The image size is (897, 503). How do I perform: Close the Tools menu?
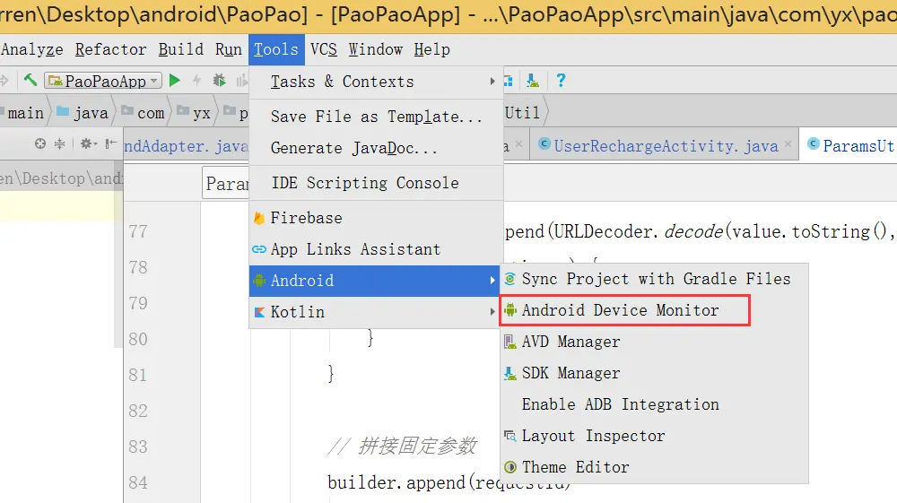point(276,49)
